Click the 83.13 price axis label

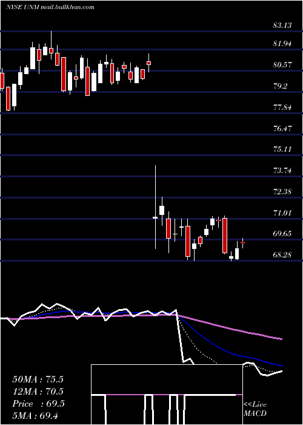tap(282, 25)
